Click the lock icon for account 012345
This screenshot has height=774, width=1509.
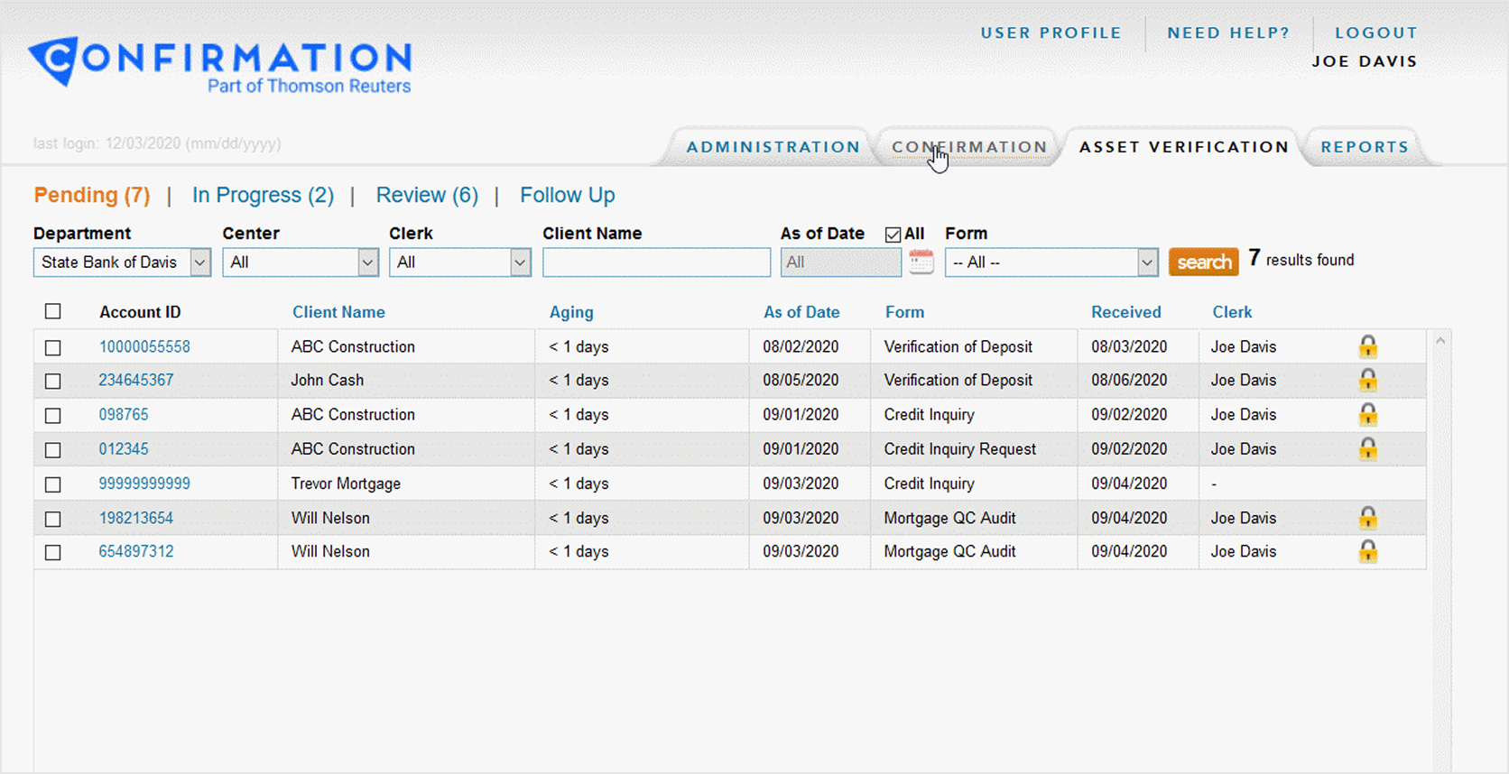point(1368,448)
